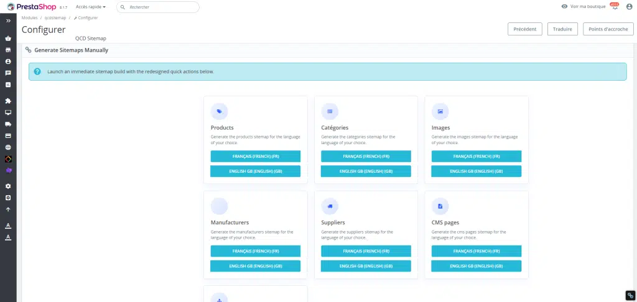Image resolution: width=637 pixels, height=302 pixels.
Task: Generate CMS pages sitemap in Français
Action: pyautogui.click(x=477, y=251)
